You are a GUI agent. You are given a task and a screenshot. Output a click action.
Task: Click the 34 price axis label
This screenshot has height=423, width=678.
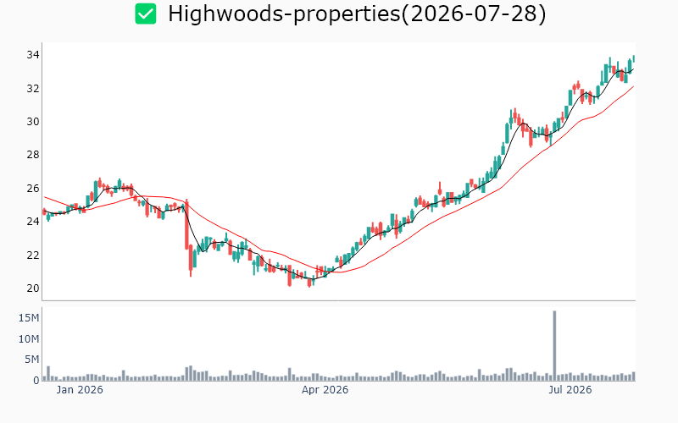pos(33,55)
